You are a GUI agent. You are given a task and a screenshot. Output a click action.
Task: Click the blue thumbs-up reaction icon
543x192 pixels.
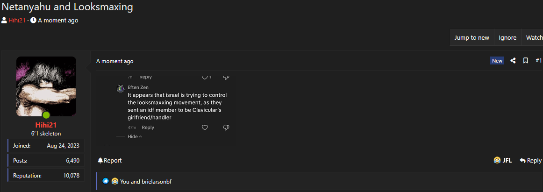coord(106,181)
